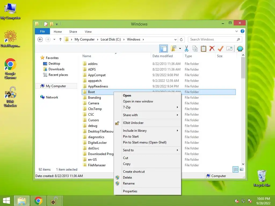The height and width of the screenshot is (206, 275).
Task: Open IObit Unlocker from taskbar
Action: tap(55, 201)
